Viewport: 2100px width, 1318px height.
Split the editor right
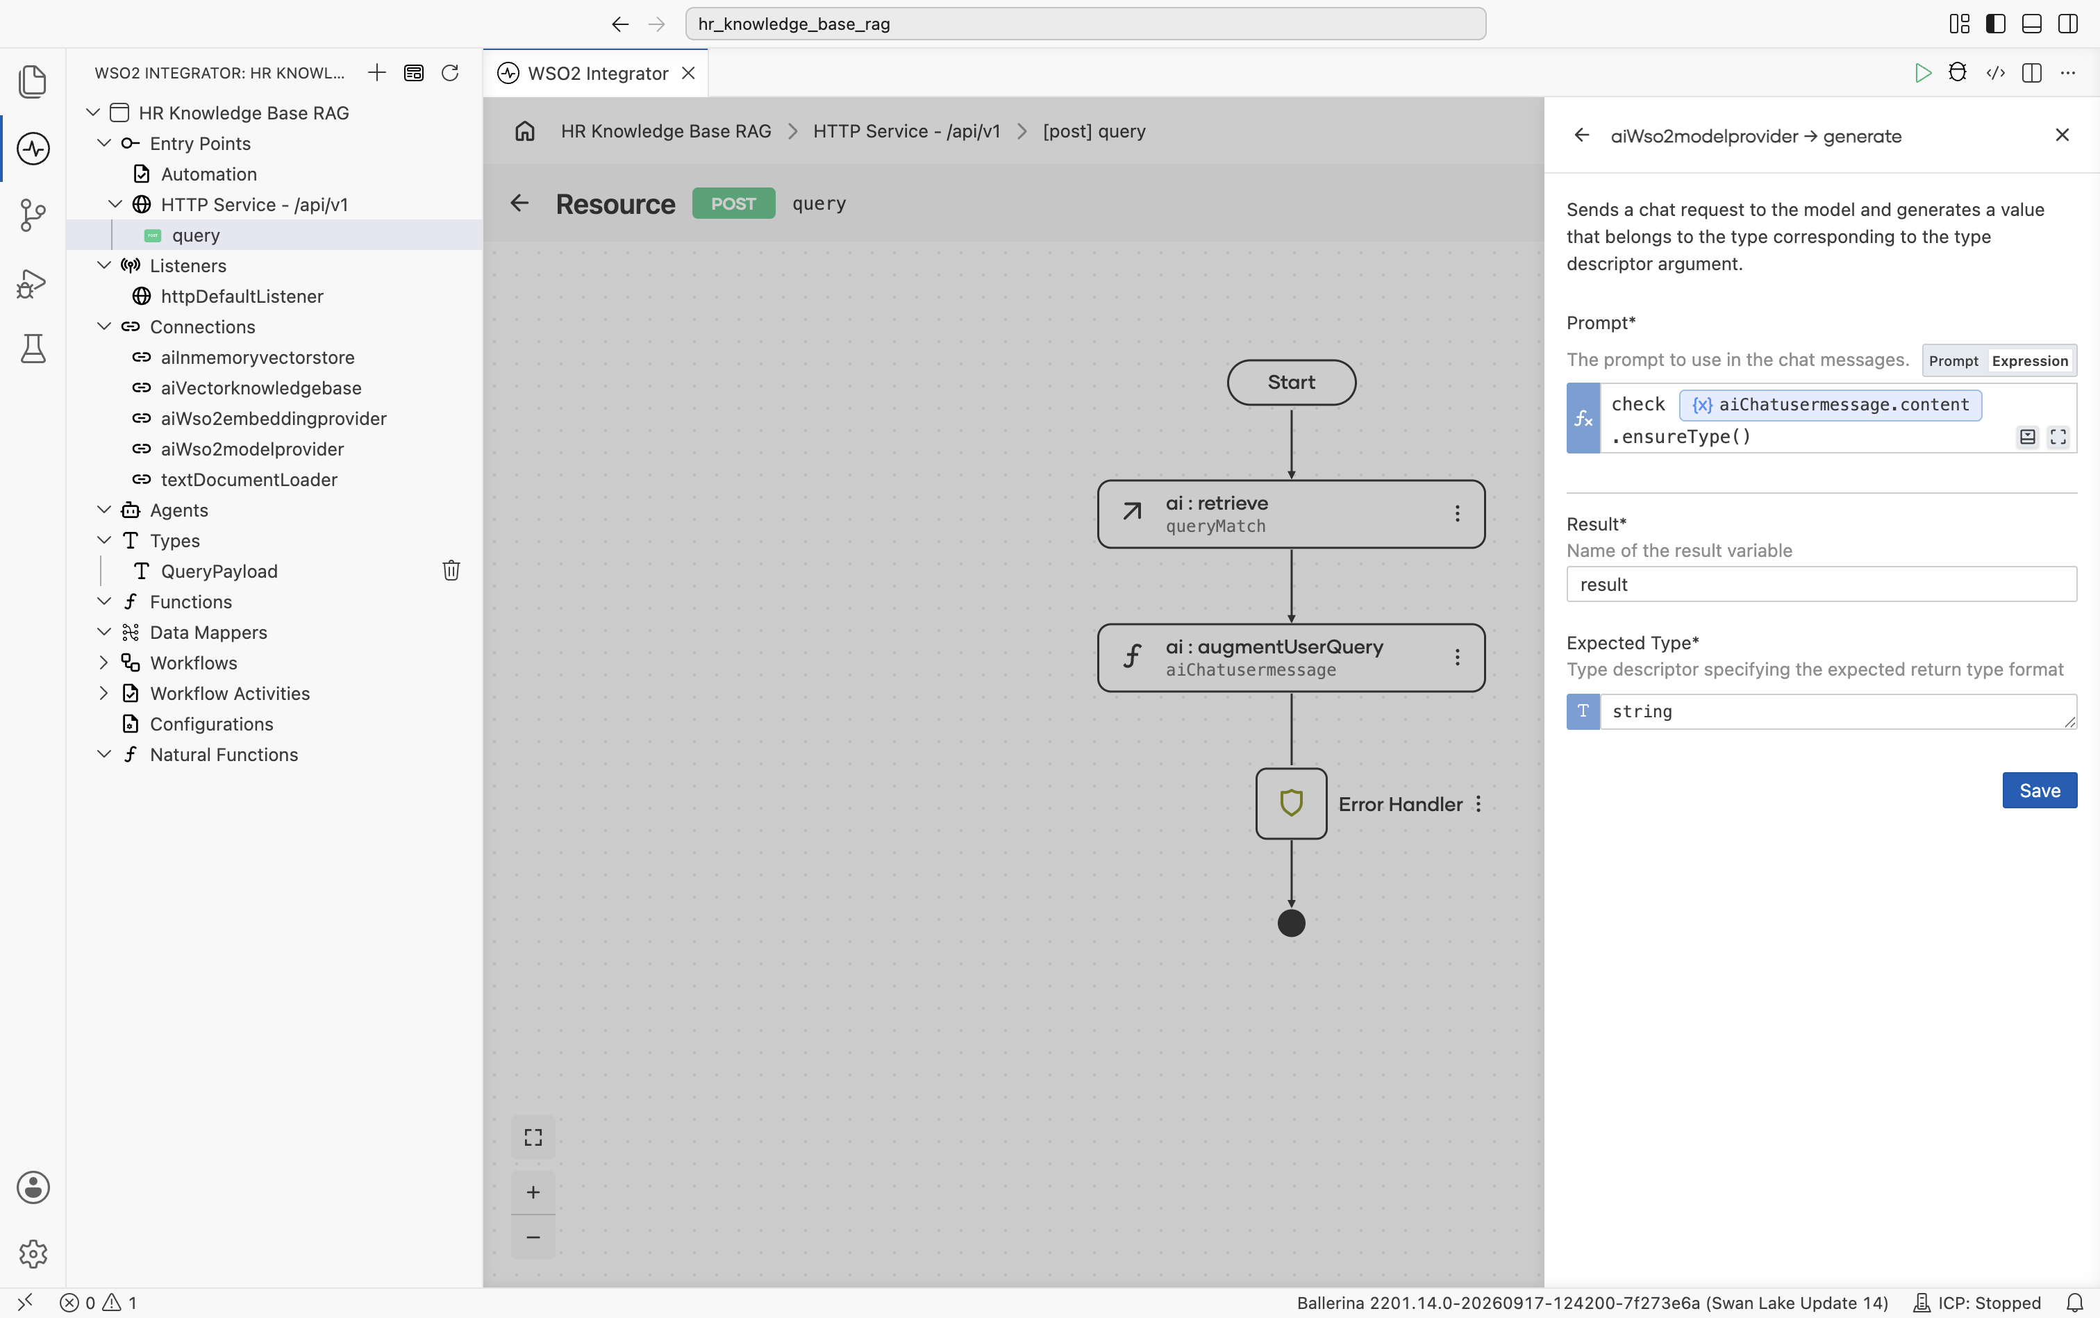(x=2031, y=72)
